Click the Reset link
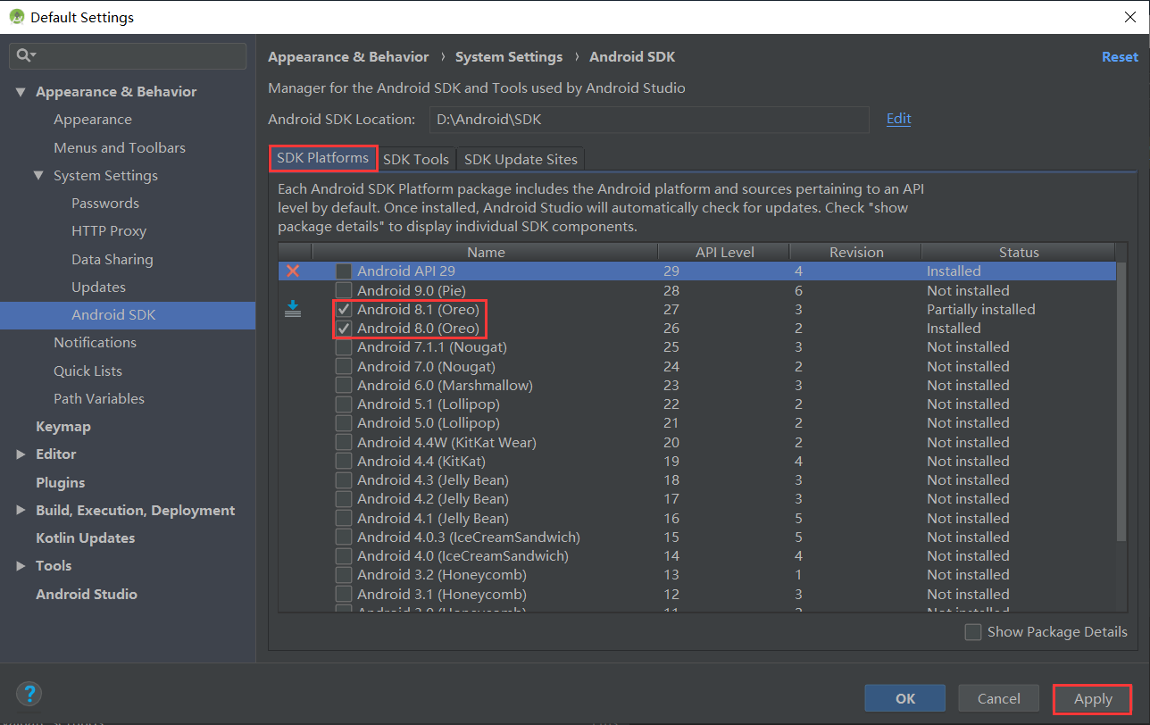Image resolution: width=1150 pixels, height=725 pixels. pyautogui.click(x=1120, y=56)
